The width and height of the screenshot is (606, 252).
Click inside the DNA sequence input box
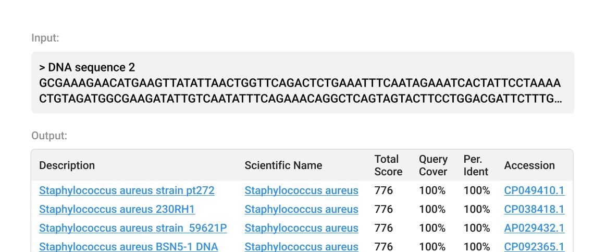(302, 83)
